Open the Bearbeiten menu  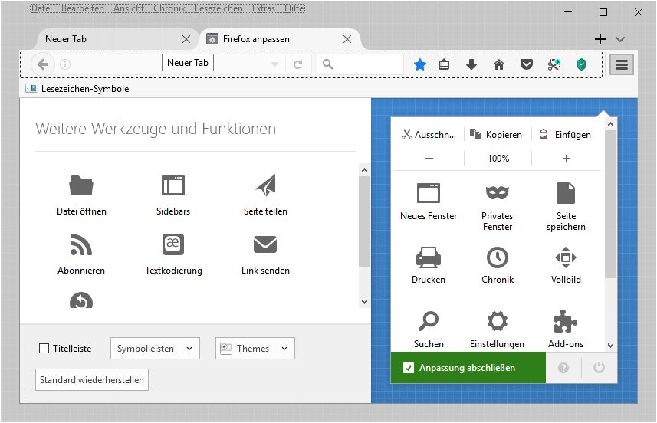point(83,8)
